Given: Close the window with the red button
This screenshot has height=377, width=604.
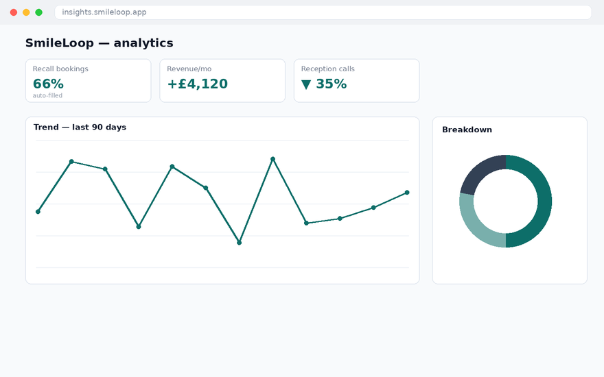Looking at the screenshot, I should click(14, 12).
